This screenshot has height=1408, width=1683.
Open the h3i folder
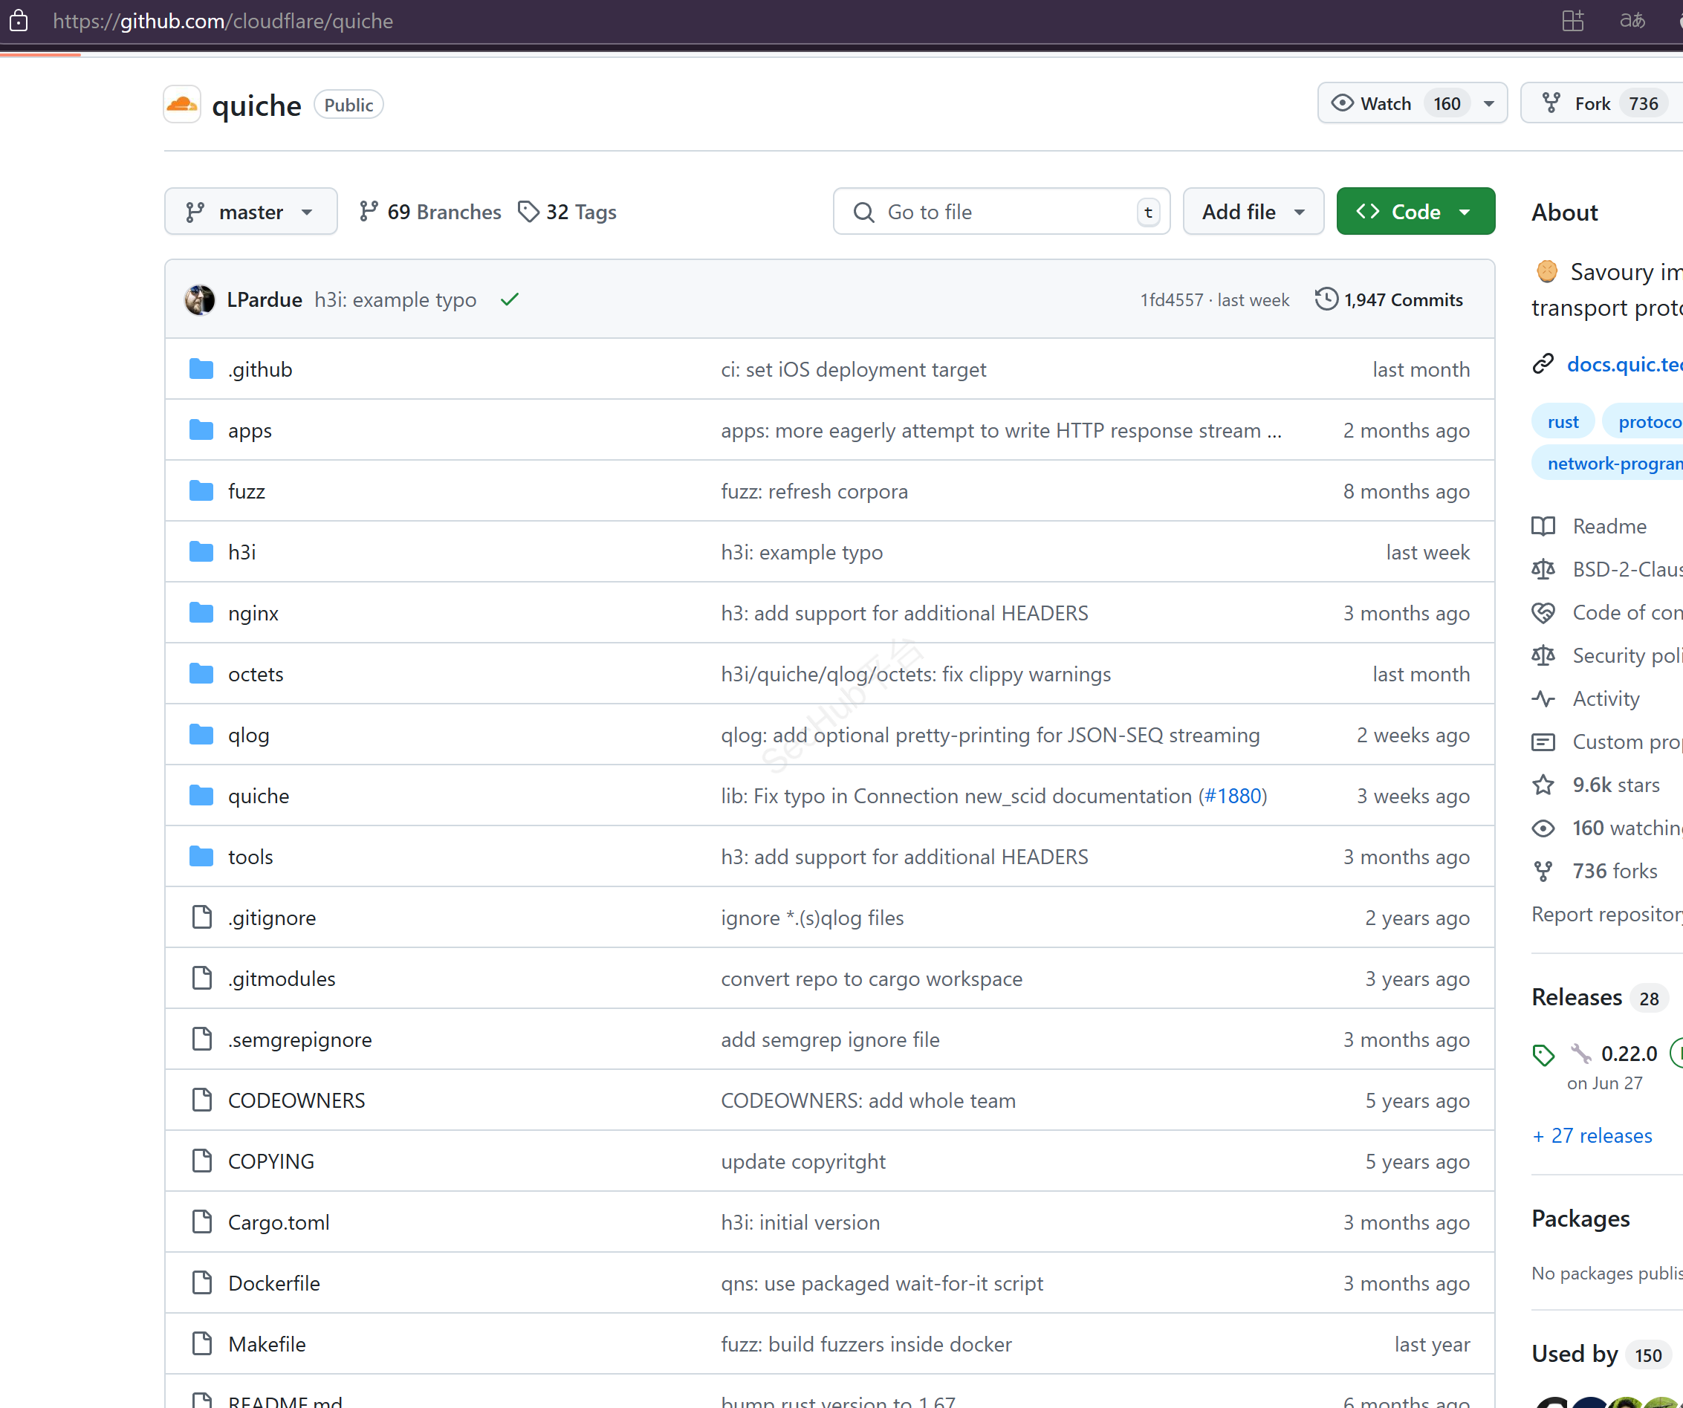click(x=242, y=552)
